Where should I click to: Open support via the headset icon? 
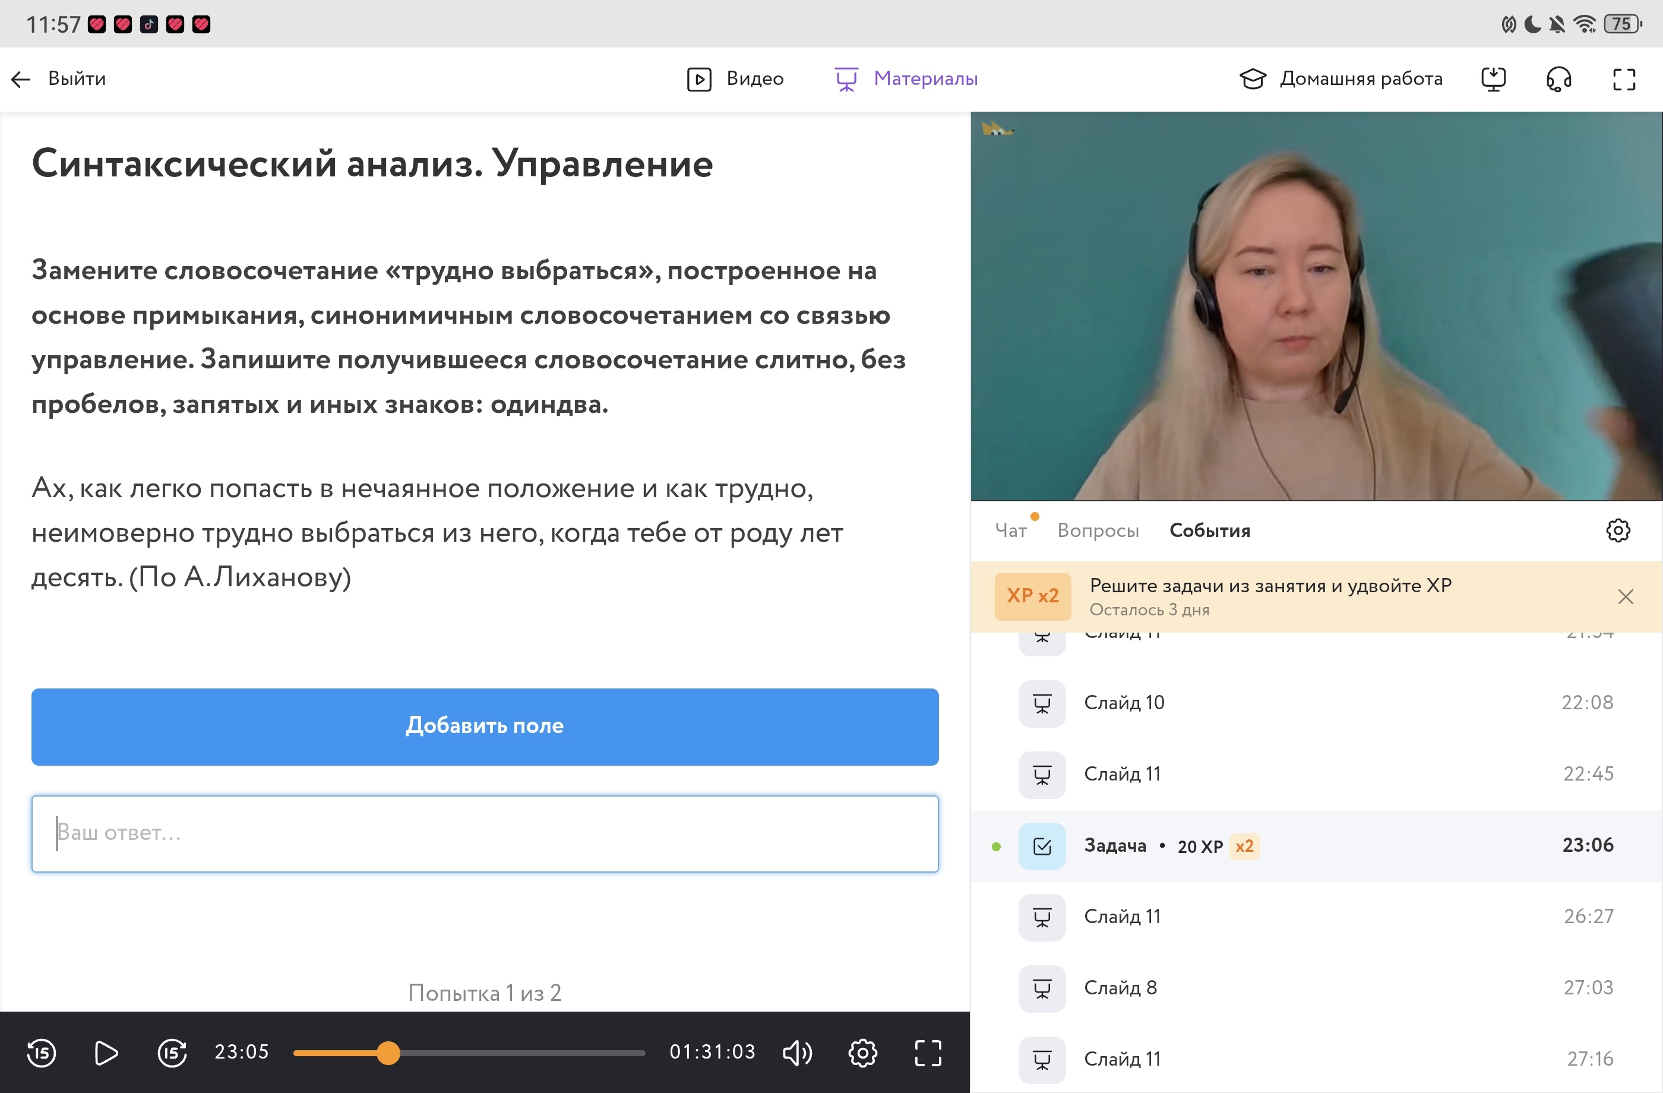(1559, 79)
